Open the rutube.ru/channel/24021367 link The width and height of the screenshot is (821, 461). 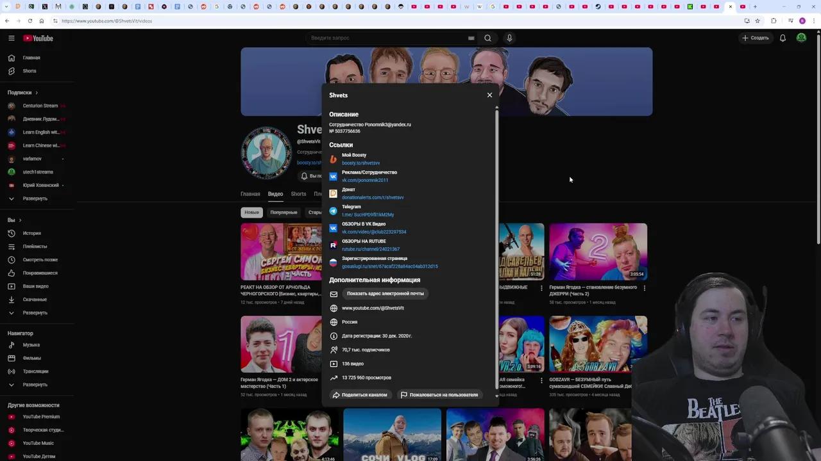pyautogui.click(x=371, y=250)
